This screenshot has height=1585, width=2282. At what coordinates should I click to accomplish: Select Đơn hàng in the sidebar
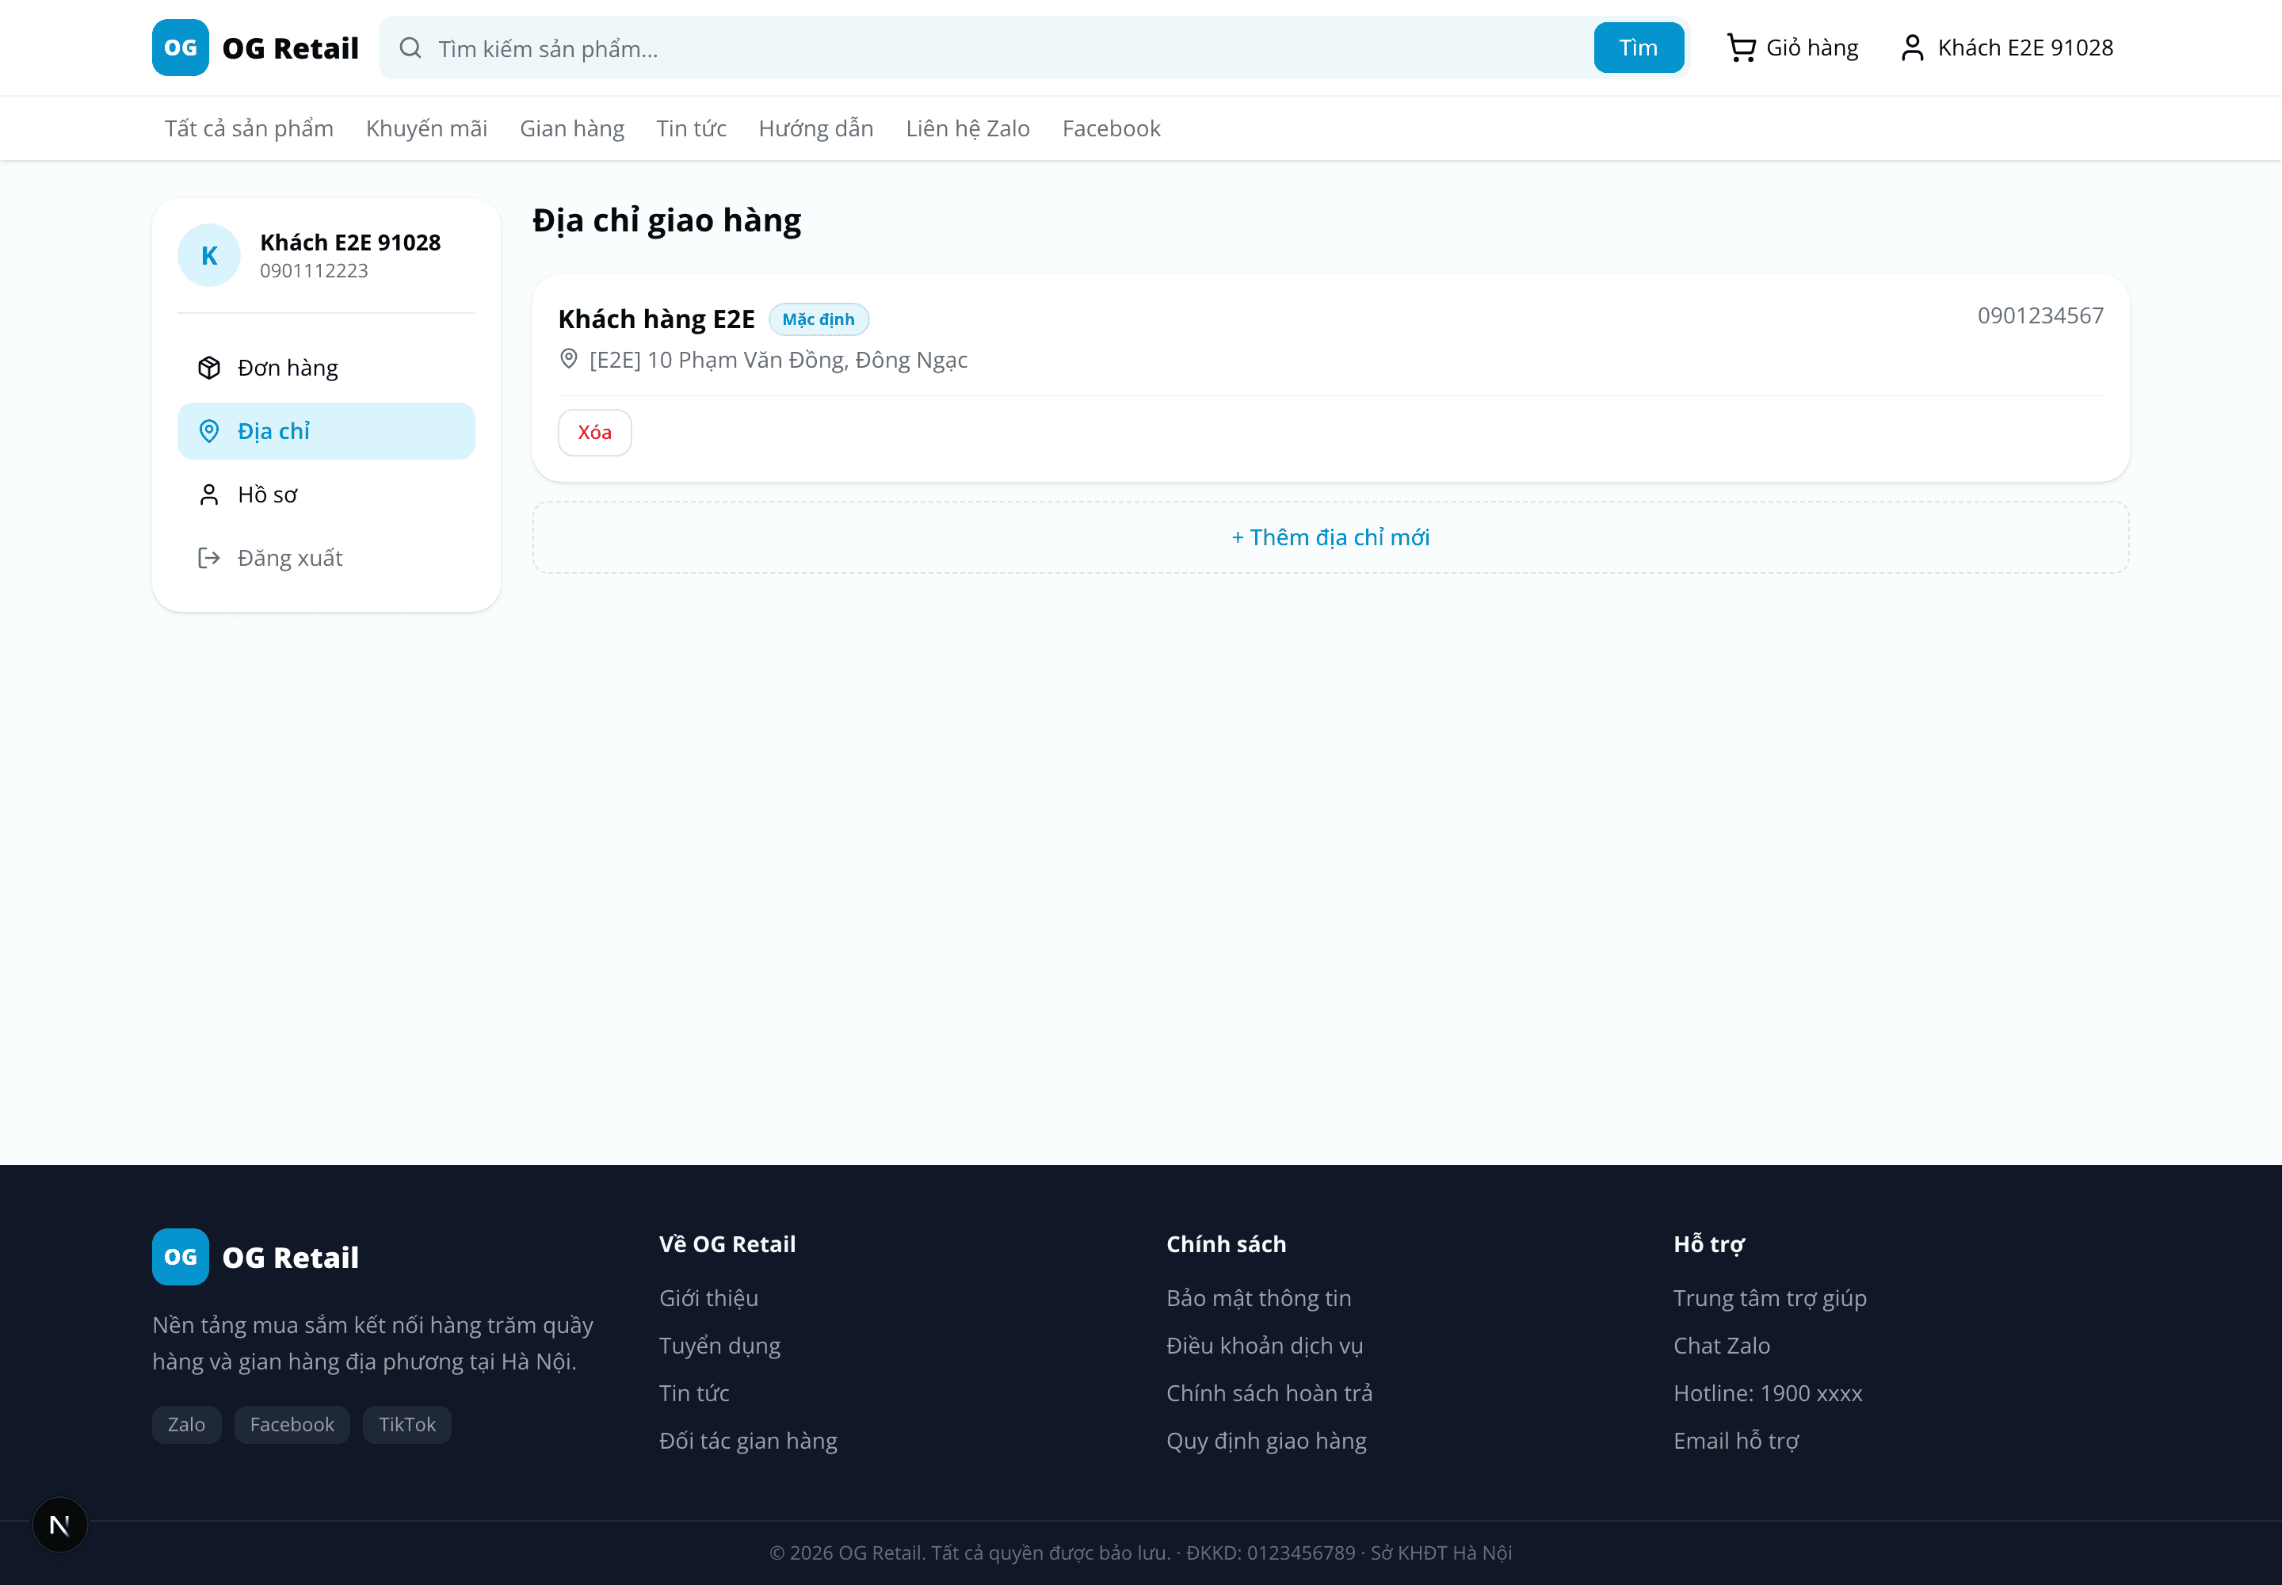[326, 368]
